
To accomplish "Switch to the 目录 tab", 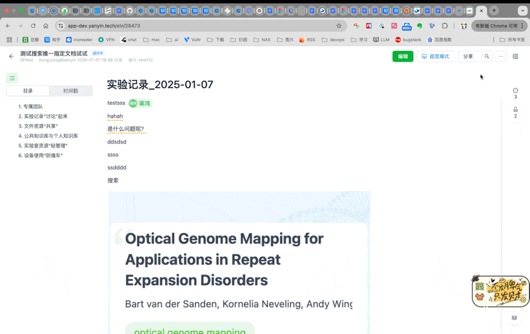I will (x=28, y=91).
